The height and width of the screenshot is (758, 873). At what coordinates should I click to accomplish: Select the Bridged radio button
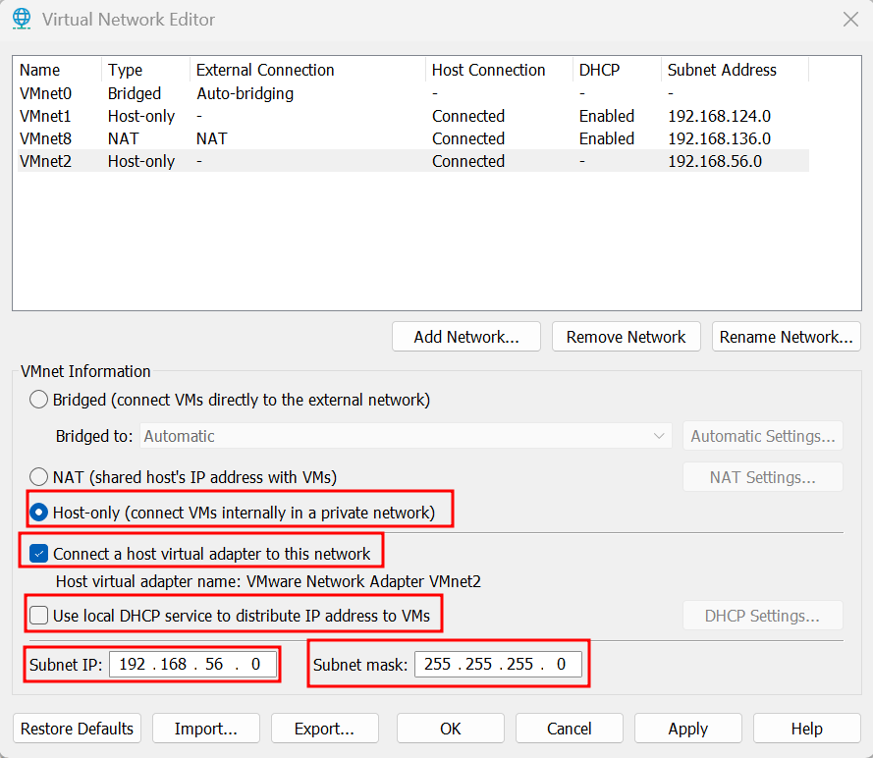pos(38,400)
